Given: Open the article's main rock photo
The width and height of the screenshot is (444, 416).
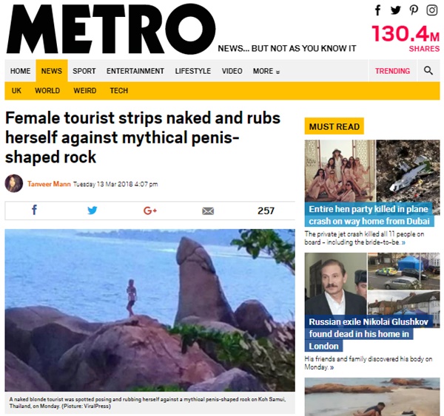Looking at the screenshot, I should pos(149,310).
